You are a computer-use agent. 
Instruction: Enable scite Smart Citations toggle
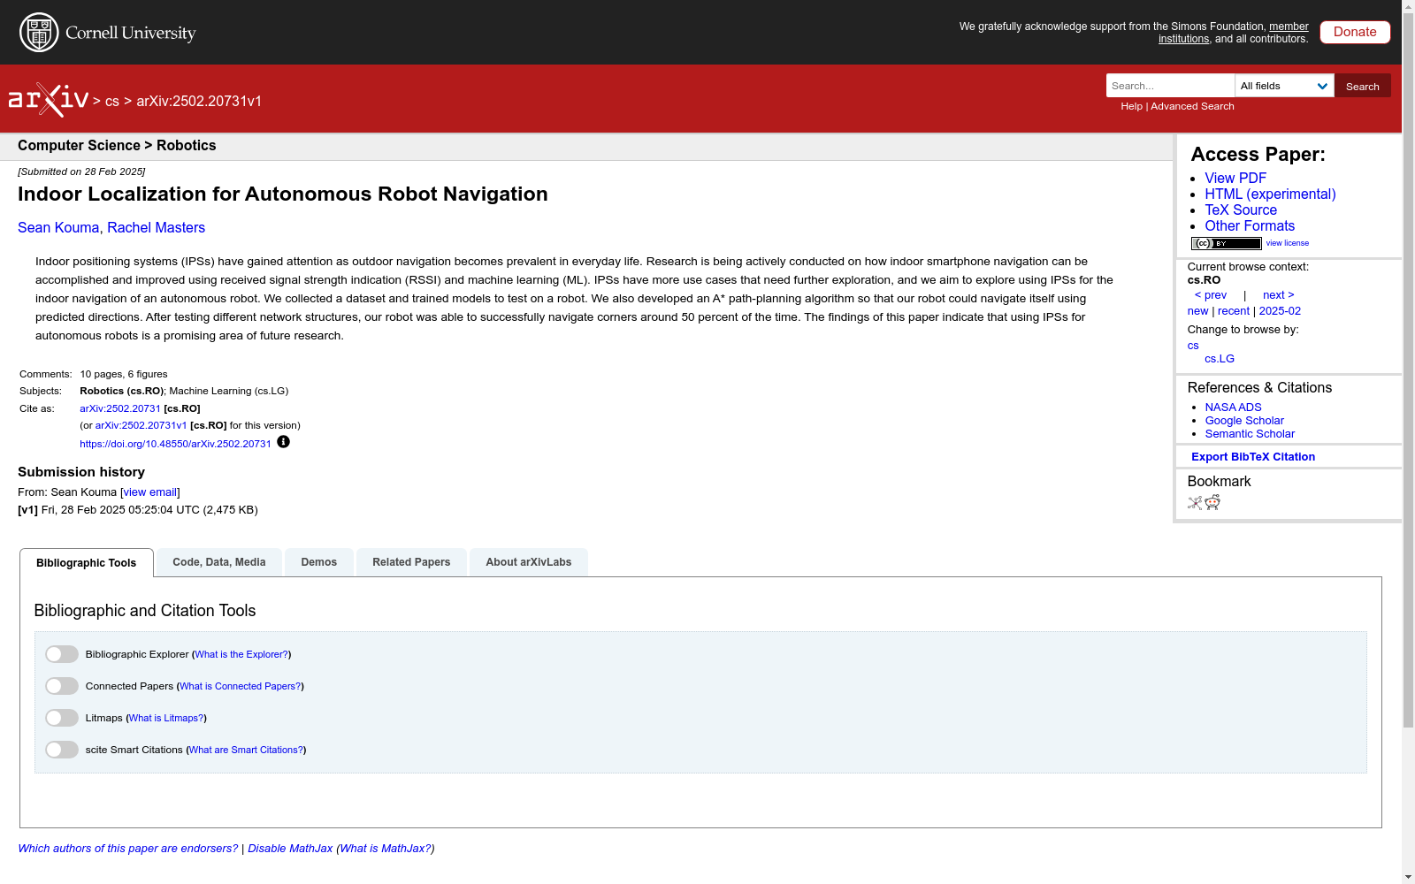pyautogui.click(x=62, y=750)
